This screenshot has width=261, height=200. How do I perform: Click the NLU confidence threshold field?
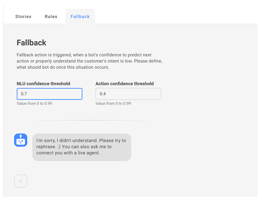tap(49, 94)
